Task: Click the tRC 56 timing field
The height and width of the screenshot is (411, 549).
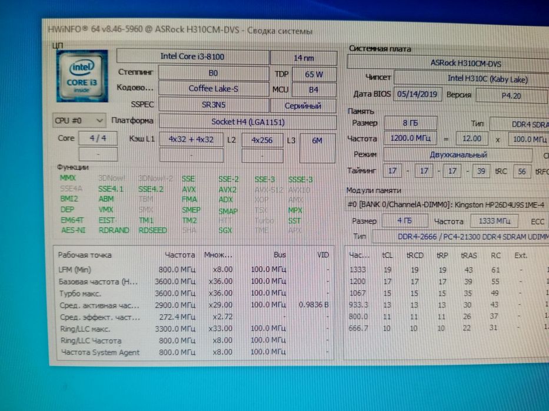Action: pos(522,171)
